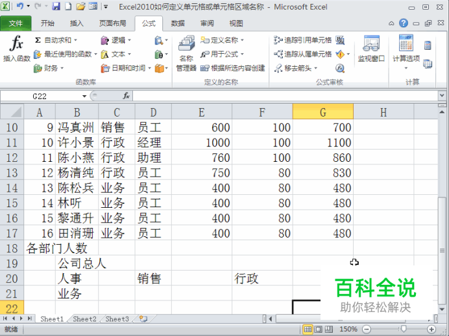Open Use in Formula (用于公式) menu

point(222,54)
